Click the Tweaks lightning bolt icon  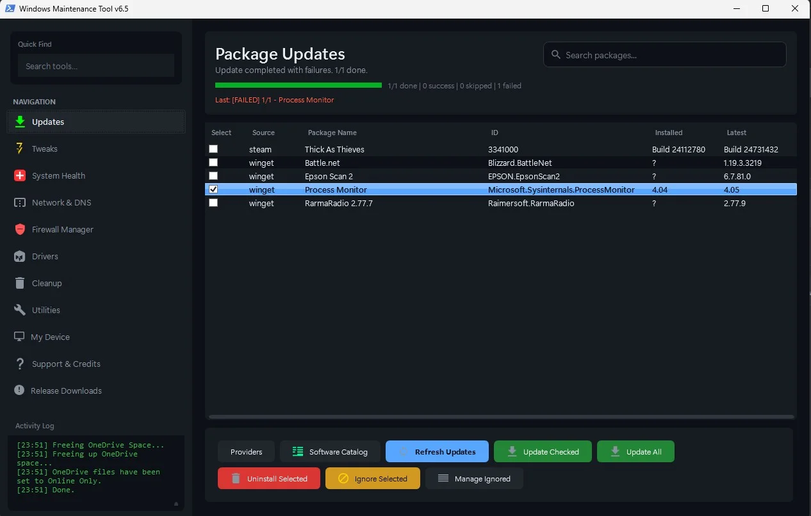[x=19, y=149]
